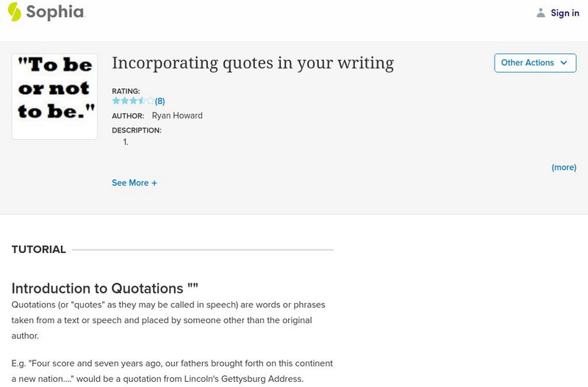Click author name Ryan Howard
Screen dimensions: 588x387
point(177,116)
